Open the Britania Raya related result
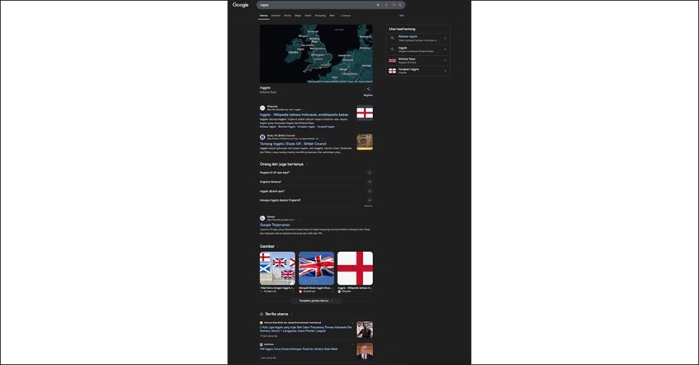The width and height of the screenshot is (699, 365). tap(418, 60)
